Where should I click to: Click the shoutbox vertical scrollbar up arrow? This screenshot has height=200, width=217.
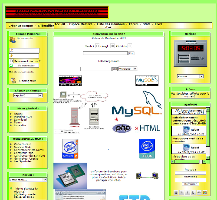tap(208, 109)
